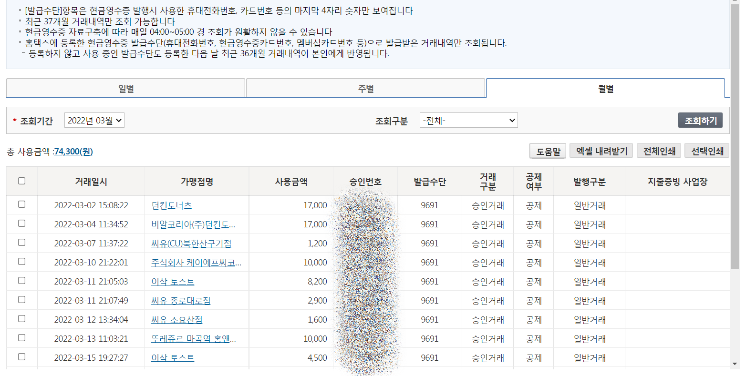The height and width of the screenshot is (376, 746).
Task: Click the 전체인쇄 button
Action: pyautogui.click(x=659, y=151)
